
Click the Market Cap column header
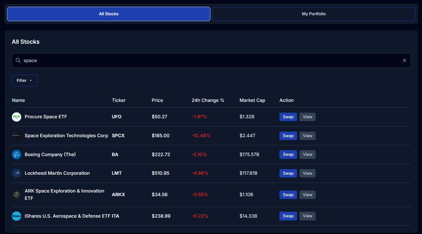pos(252,100)
